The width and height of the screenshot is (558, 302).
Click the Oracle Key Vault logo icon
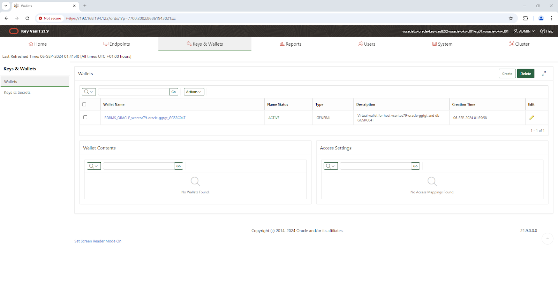point(14,31)
